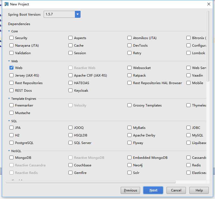Enable the Validation dependency
Viewport: 215px width, 199px height.
click(11, 53)
